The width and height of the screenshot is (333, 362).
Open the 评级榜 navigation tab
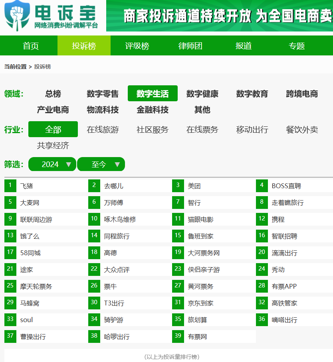(137, 46)
